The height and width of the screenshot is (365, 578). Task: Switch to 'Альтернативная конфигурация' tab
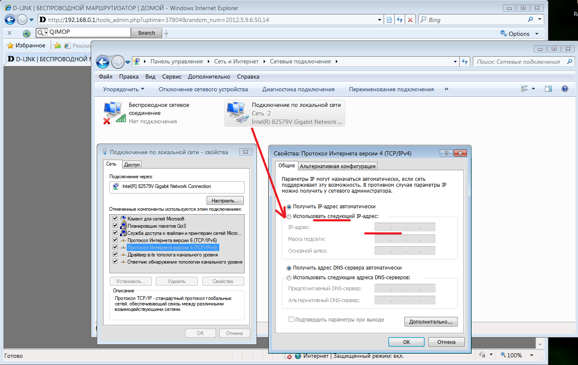coord(338,166)
